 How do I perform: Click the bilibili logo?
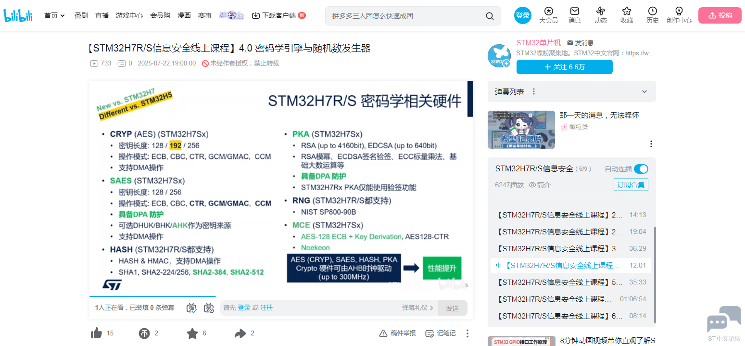click(x=18, y=15)
